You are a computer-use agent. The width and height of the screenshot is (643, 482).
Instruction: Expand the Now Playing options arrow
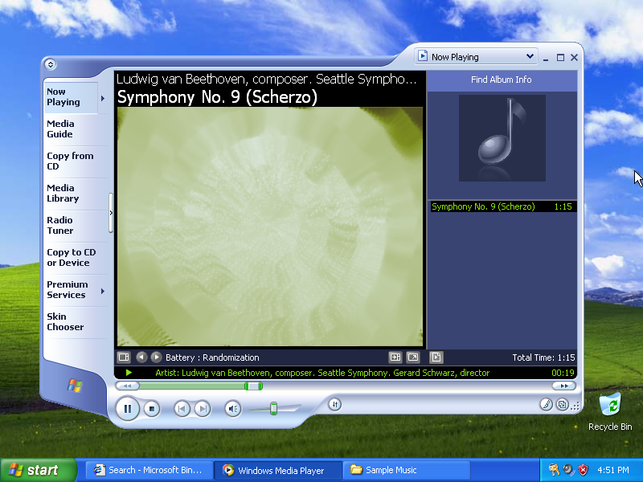pyautogui.click(x=102, y=98)
